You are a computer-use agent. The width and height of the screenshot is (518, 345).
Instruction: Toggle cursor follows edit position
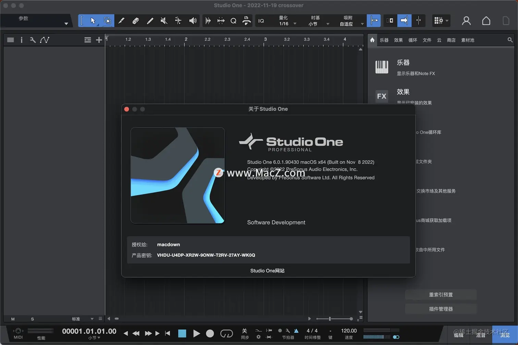click(418, 21)
